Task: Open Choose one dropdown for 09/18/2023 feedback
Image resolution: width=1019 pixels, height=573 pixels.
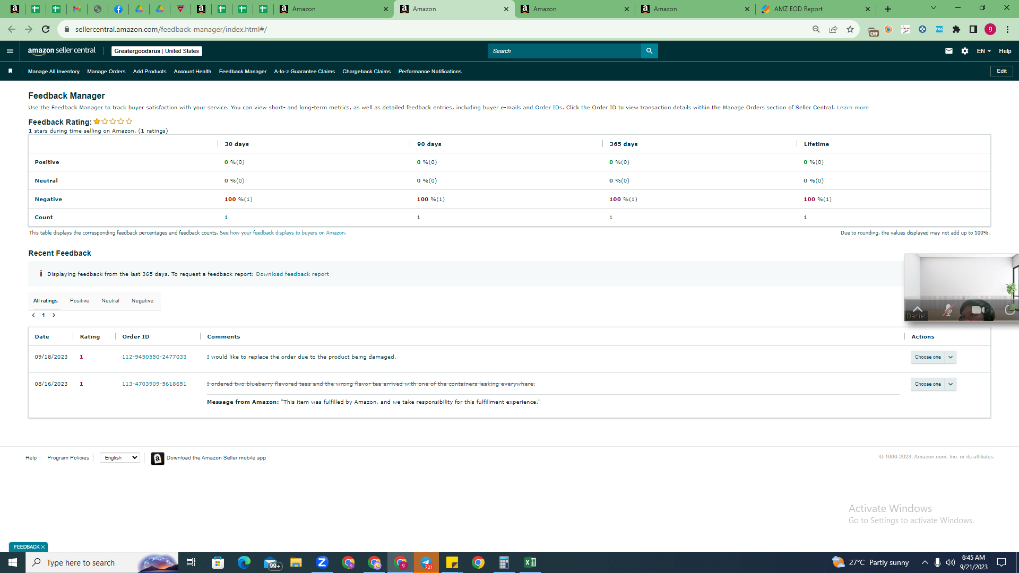Action: [x=934, y=357]
